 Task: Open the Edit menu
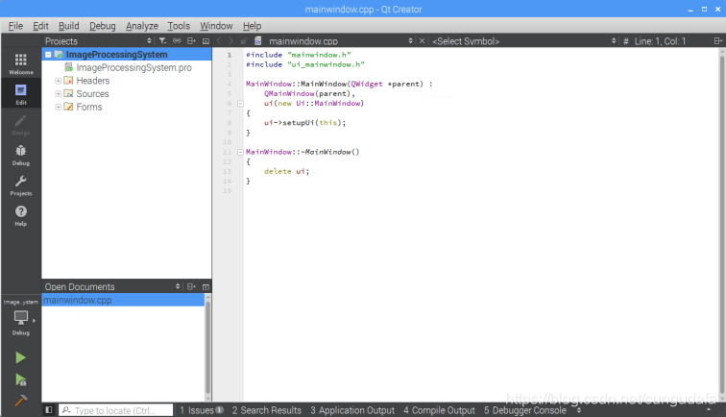click(x=40, y=26)
